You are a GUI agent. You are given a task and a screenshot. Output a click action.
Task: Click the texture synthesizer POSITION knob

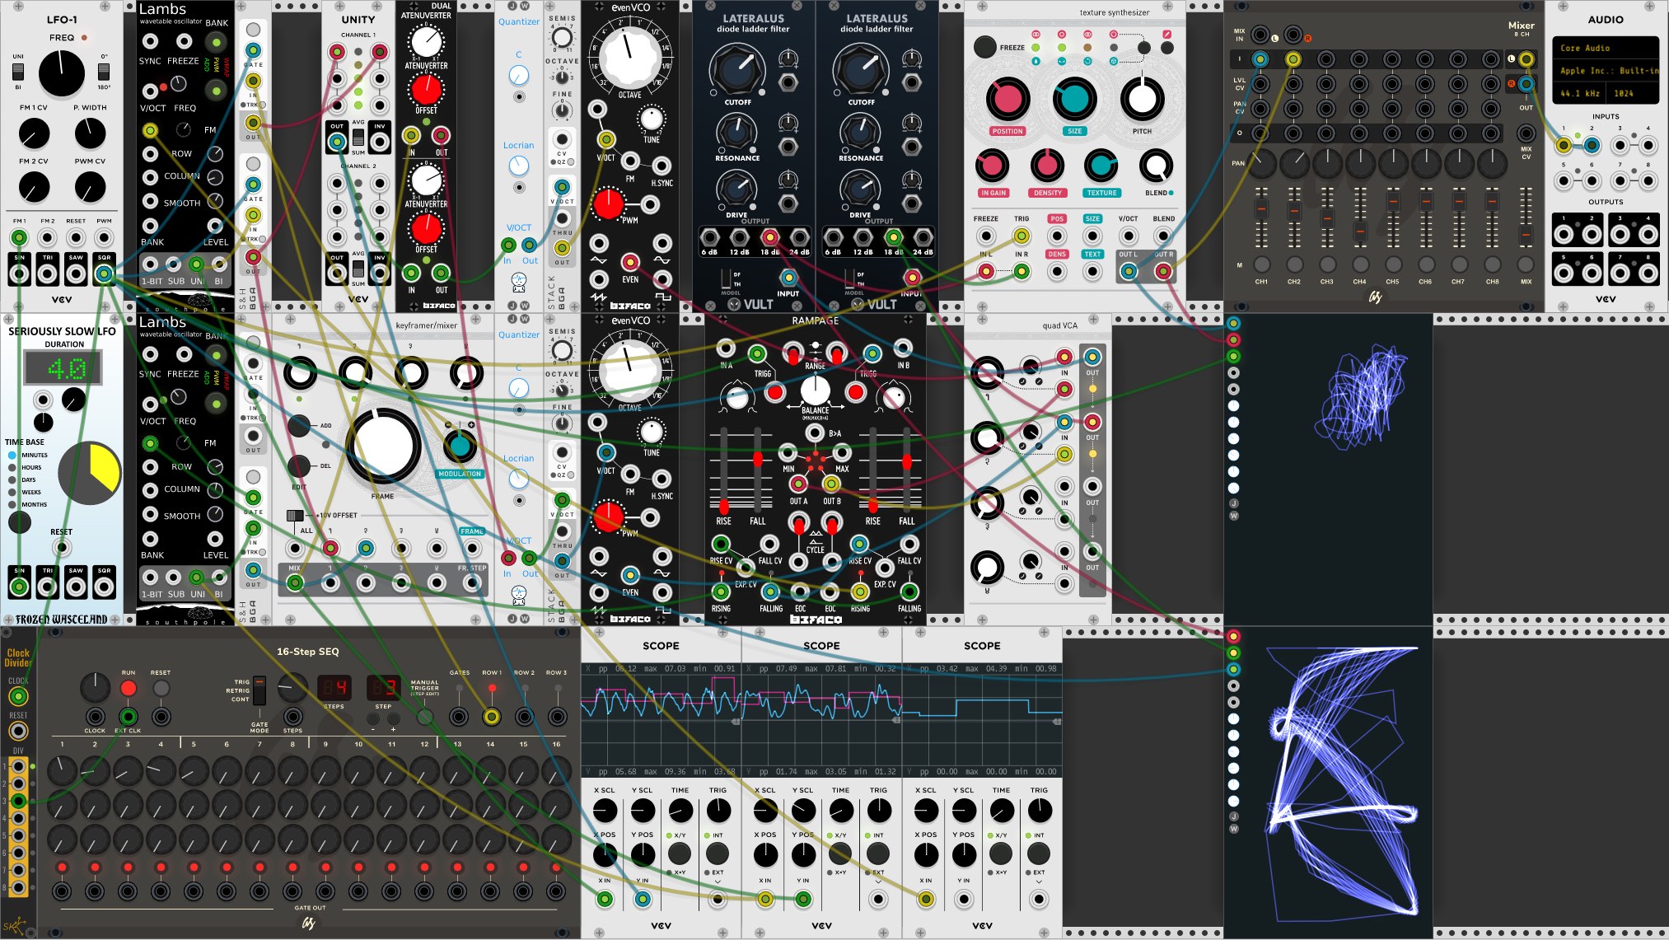(x=1007, y=100)
